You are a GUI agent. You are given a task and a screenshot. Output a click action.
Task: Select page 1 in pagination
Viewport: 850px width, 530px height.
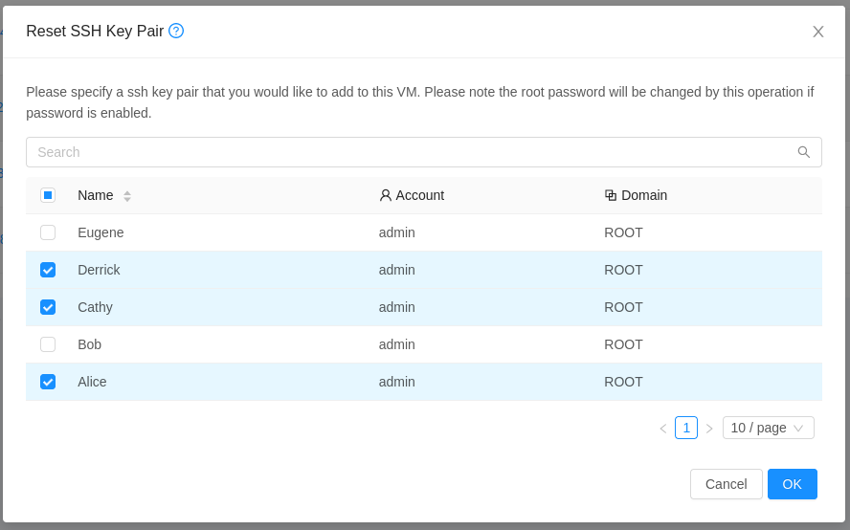(x=686, y=428)
